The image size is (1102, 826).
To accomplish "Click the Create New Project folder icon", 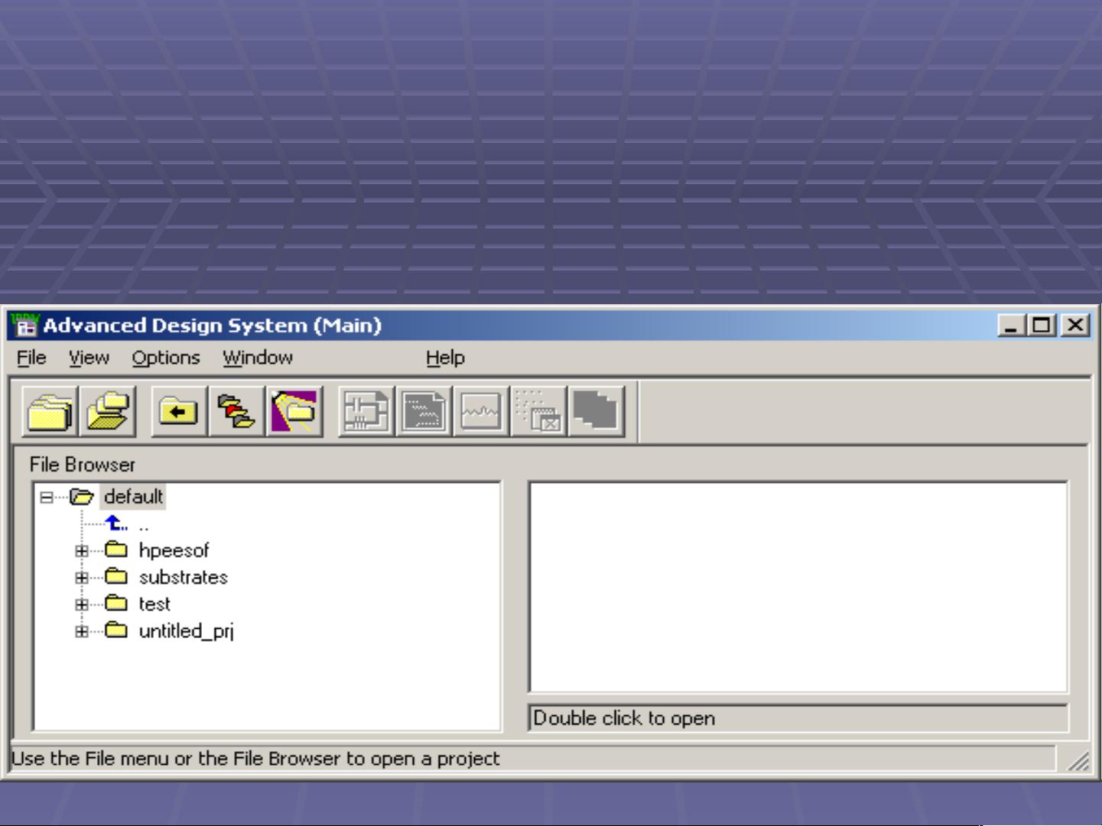I will click(x=50, y=412).
